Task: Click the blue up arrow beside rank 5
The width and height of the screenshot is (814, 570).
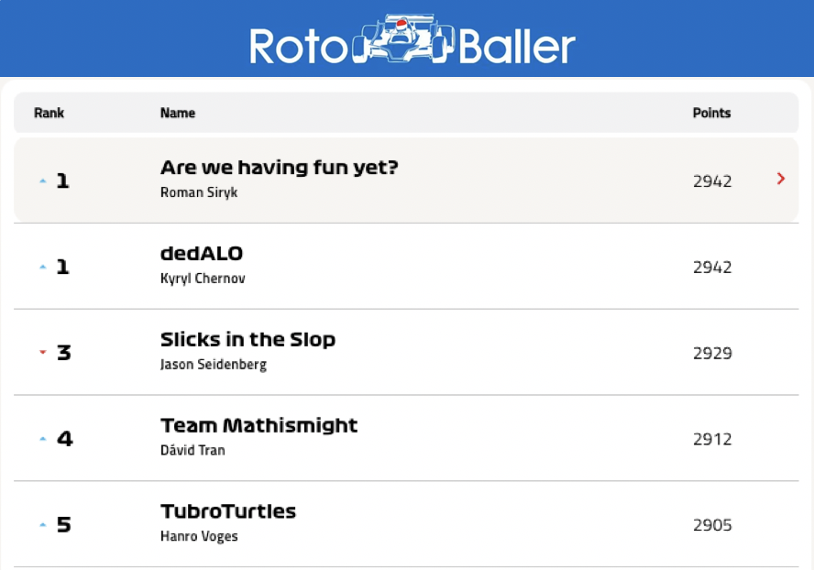Action: coord(43,525)
